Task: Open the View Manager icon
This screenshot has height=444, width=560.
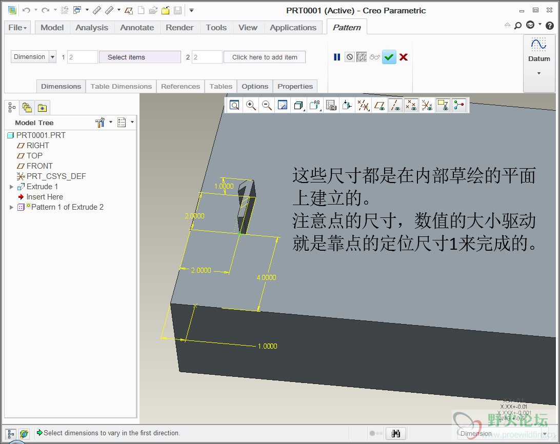Action: [331, 105]
